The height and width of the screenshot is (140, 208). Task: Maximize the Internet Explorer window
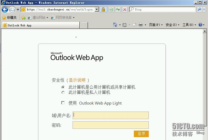pyautogui.click(x=200, y=3)
